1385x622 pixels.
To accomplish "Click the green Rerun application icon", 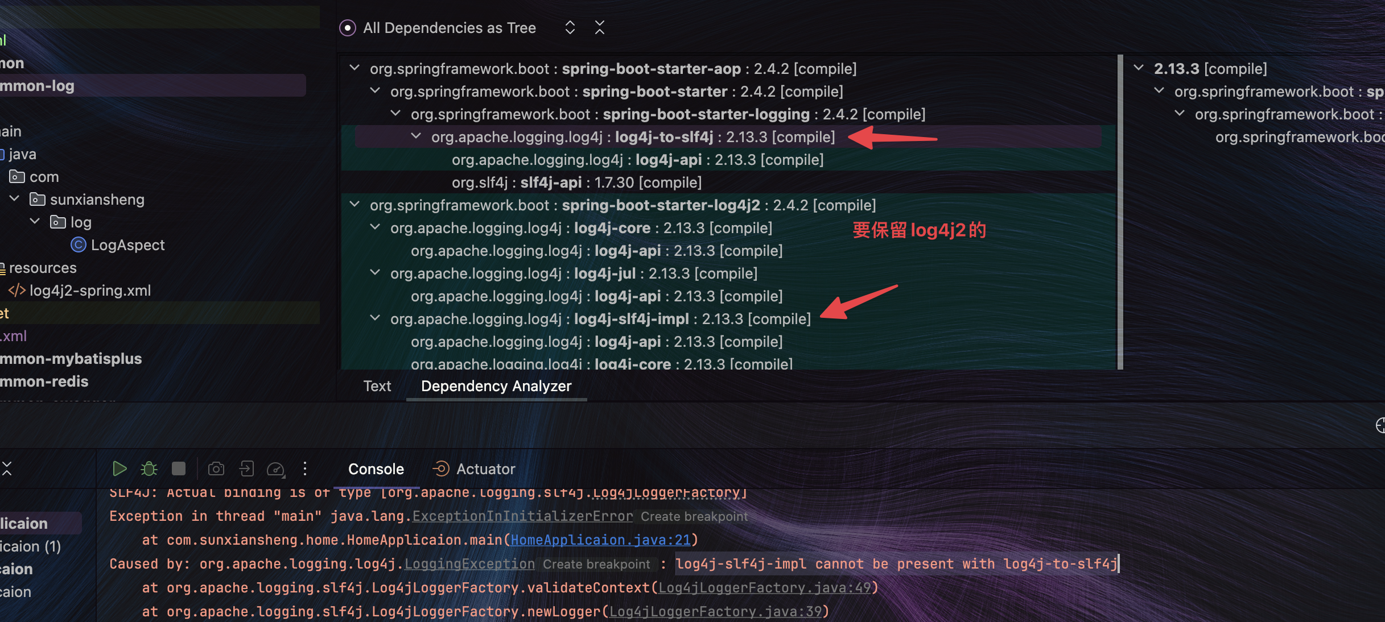I will (119, 468).
